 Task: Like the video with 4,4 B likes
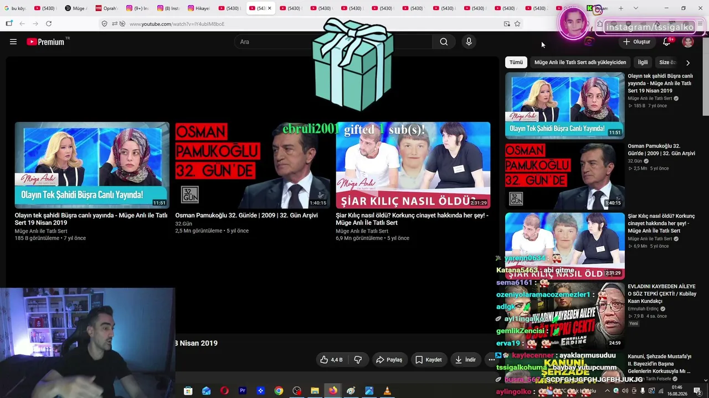(x=331, y=360)
